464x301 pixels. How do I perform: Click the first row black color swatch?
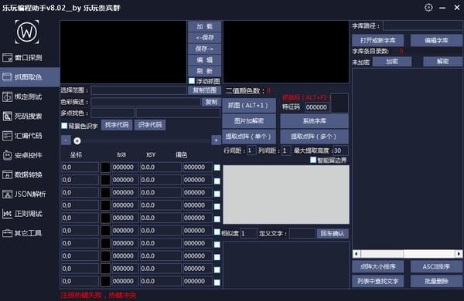point(105,167)
